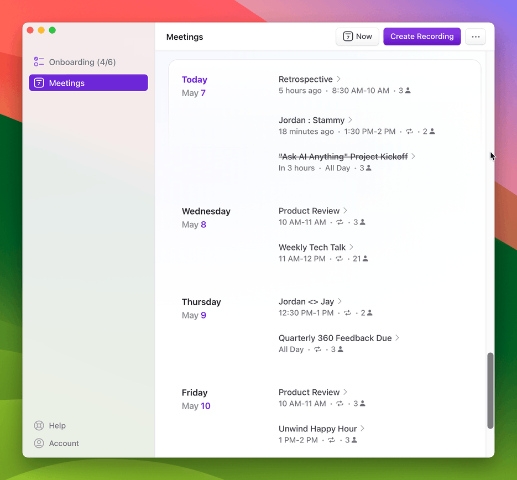The height and width of the screenshot is (480, 517).
Task: Click the Create Recording button
Action: [x=422, y=36]
